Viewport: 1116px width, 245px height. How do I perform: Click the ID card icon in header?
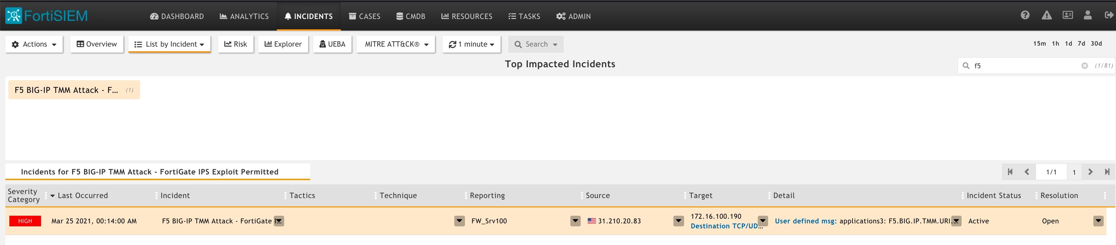(x=1068, y=15)
